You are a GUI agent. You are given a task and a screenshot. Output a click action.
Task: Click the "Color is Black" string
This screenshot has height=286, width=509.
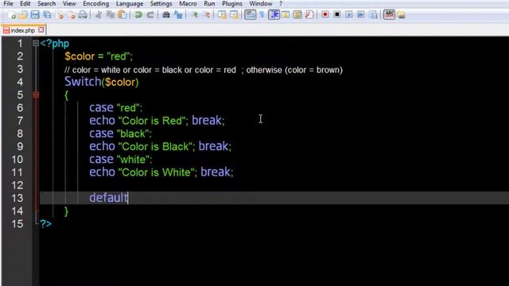157,146
